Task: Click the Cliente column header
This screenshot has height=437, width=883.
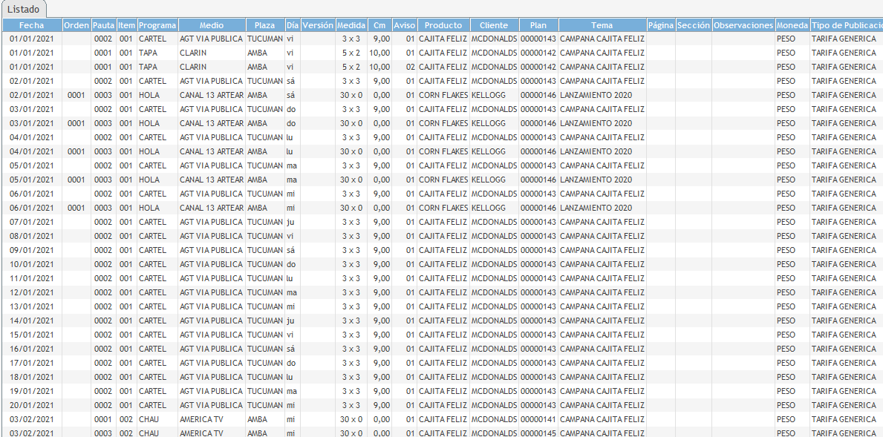Action: (494, 25)
